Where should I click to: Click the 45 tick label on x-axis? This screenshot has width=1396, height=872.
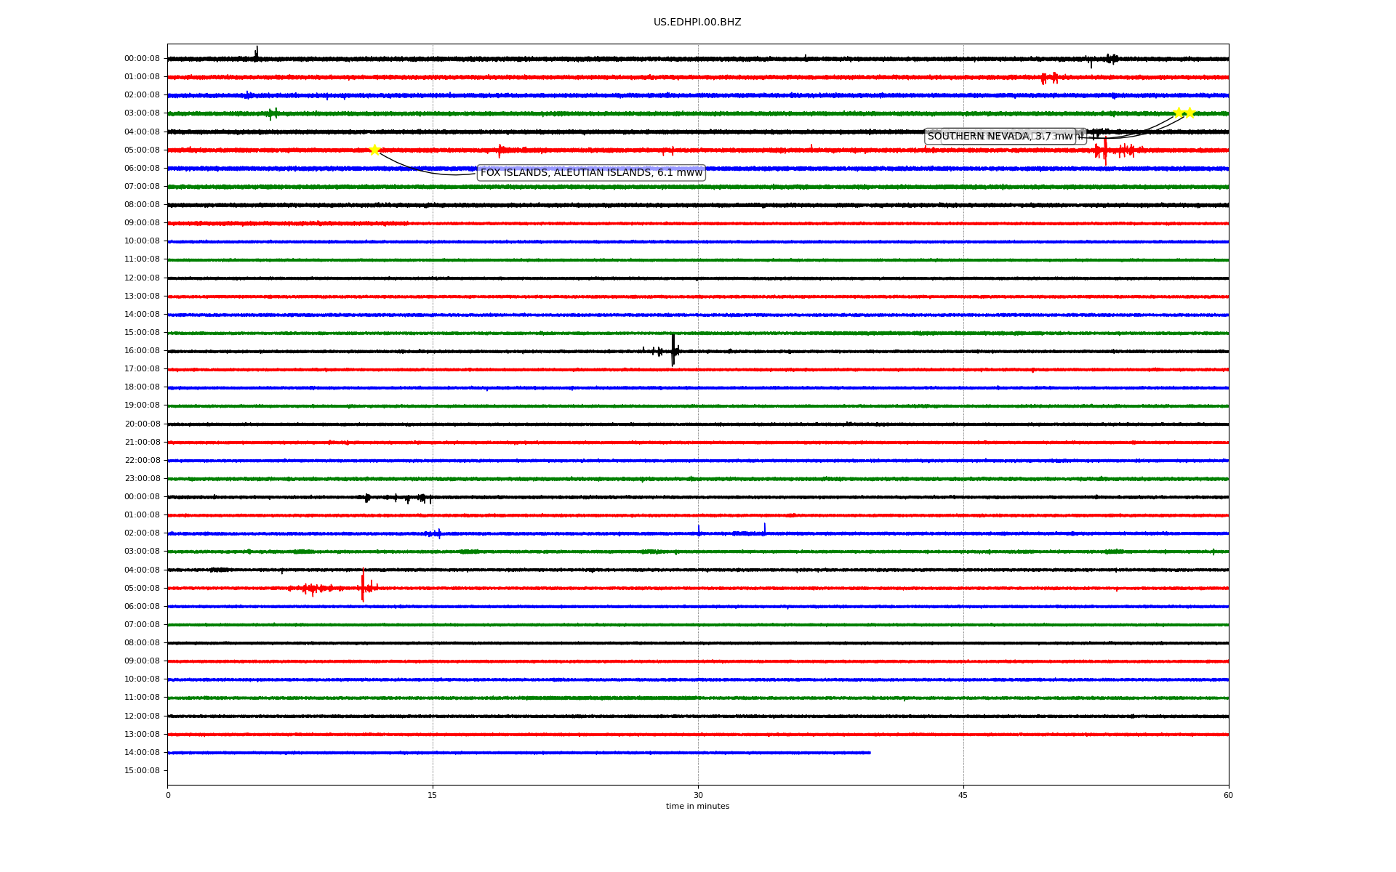(x=963, y=795)
